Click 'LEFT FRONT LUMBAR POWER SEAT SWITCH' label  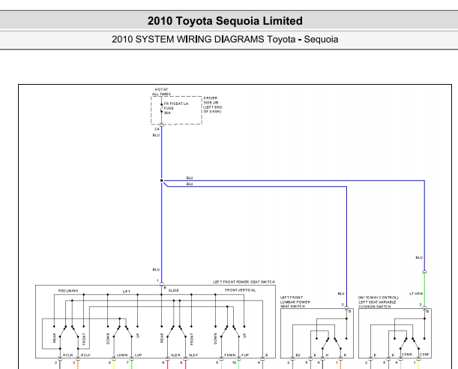(x=295, y=301)
